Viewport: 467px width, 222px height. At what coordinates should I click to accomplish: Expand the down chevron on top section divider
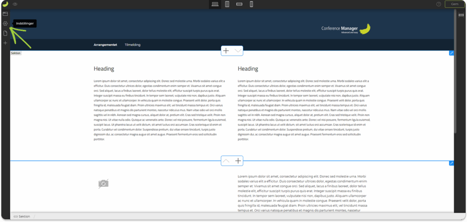[238, 51]
